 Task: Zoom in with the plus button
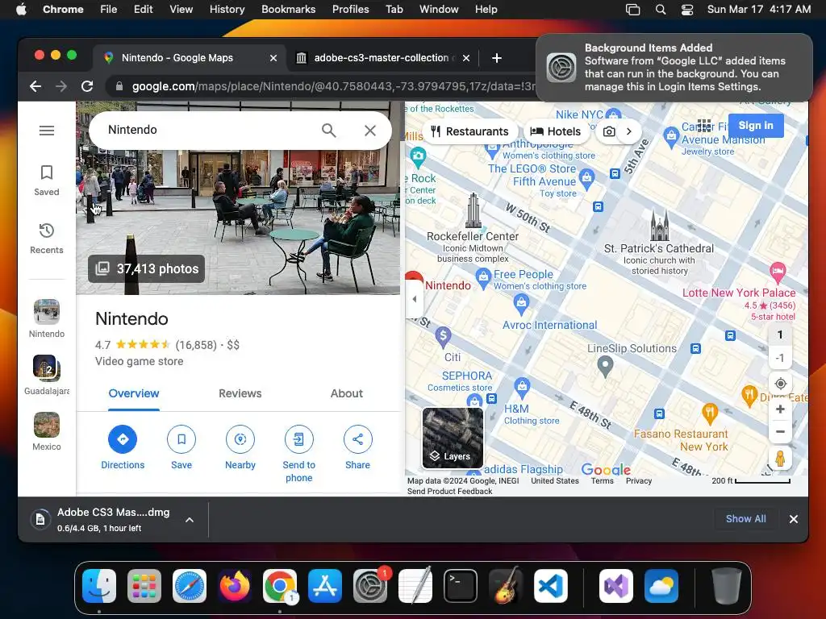[x=781, y=409]
